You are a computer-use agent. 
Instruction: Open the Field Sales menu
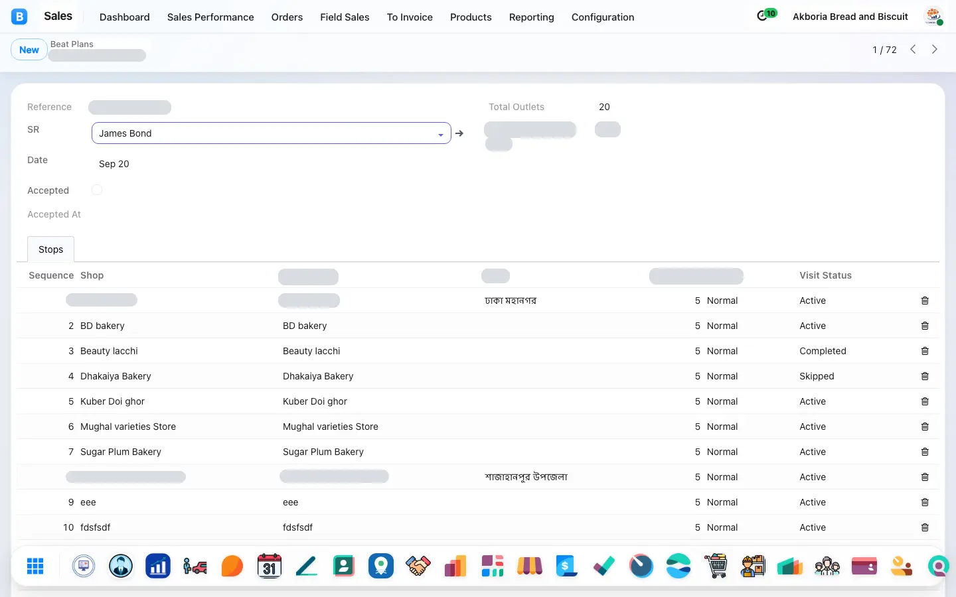coord(345,17)
